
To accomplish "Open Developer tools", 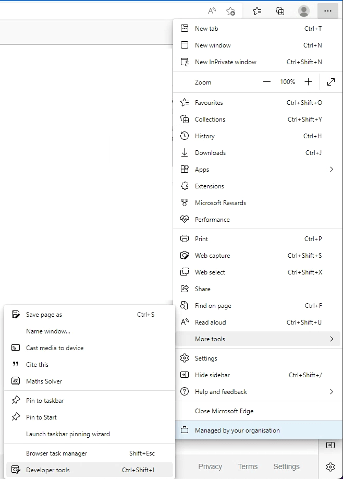I will pyautogui.click(x=90, y=470).
